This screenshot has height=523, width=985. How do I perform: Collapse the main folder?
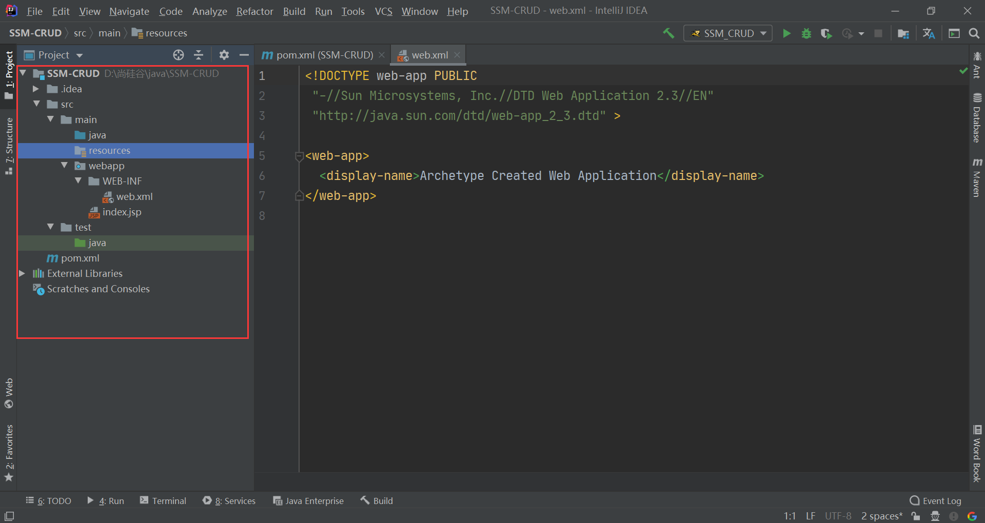pos(50,119)
